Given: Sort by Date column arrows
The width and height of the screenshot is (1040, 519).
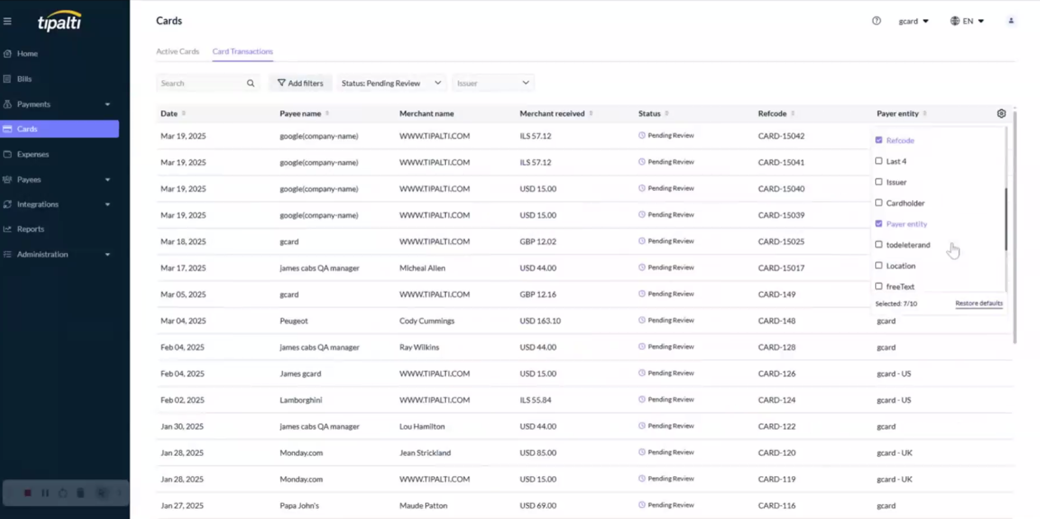Looking at the screenshot, I should [x=183, y=113].
